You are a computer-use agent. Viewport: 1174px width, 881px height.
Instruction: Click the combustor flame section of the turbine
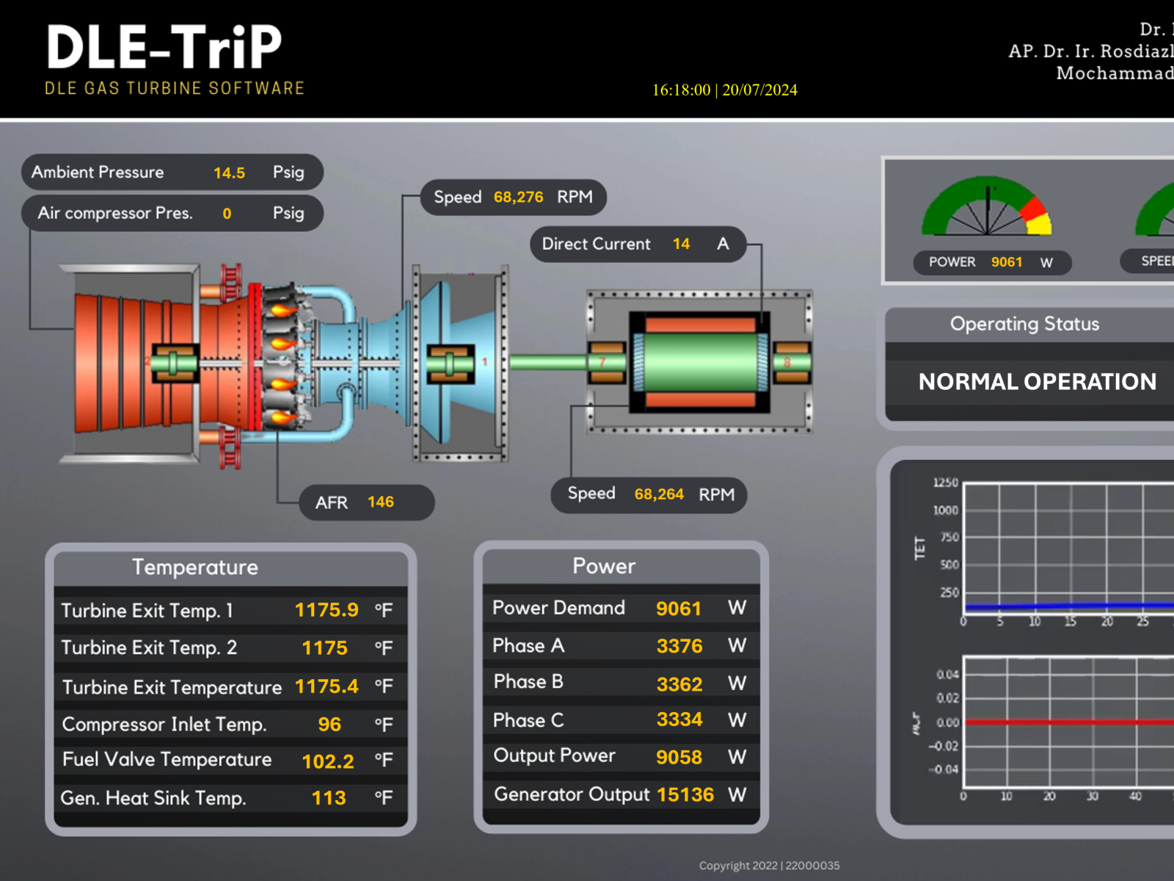tap(282, 360)
